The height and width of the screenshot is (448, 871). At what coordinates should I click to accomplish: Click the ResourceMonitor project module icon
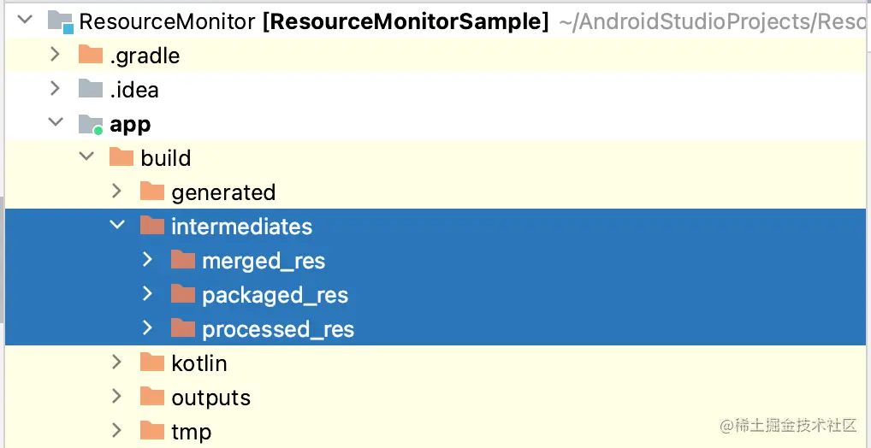60,22
